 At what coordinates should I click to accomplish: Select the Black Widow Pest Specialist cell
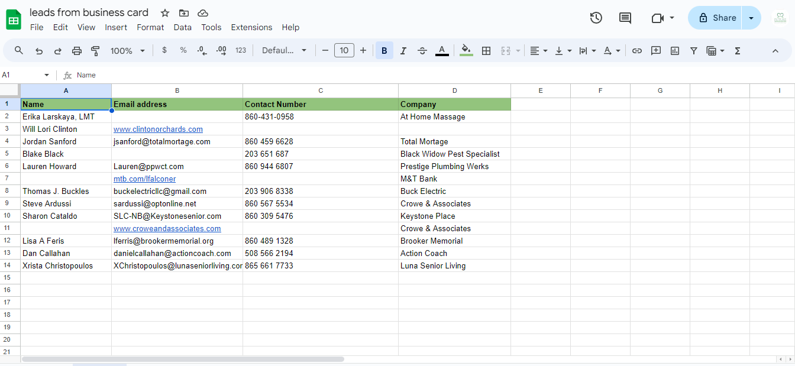pyautogui.click(x=454, y=154)
